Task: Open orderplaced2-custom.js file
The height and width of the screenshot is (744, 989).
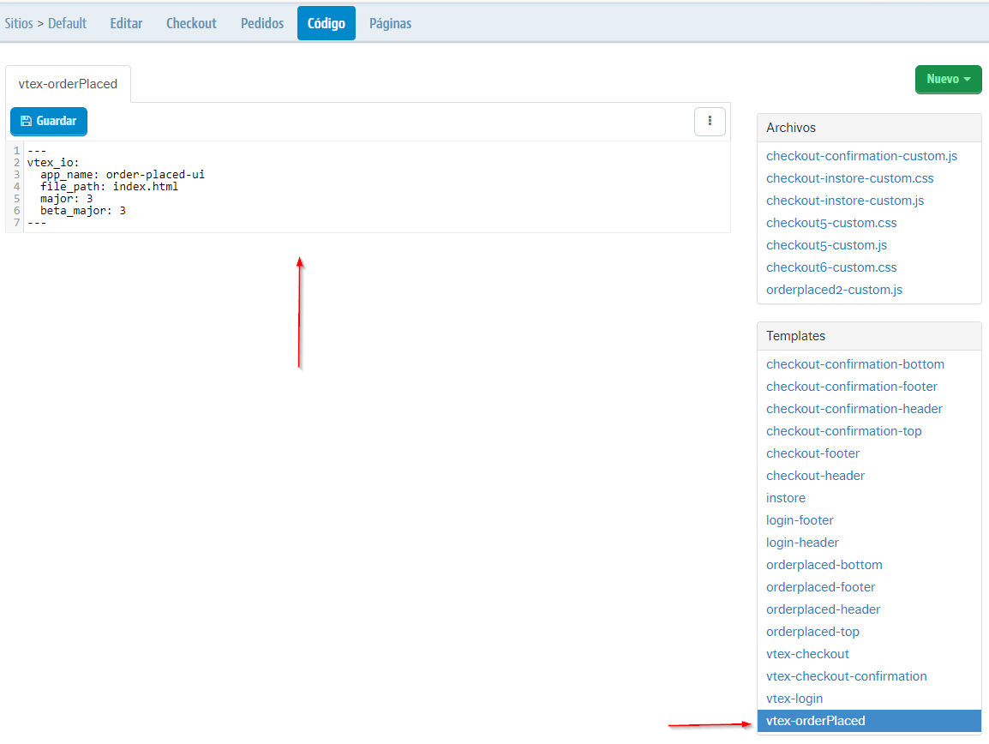Action: coord(834,289)
